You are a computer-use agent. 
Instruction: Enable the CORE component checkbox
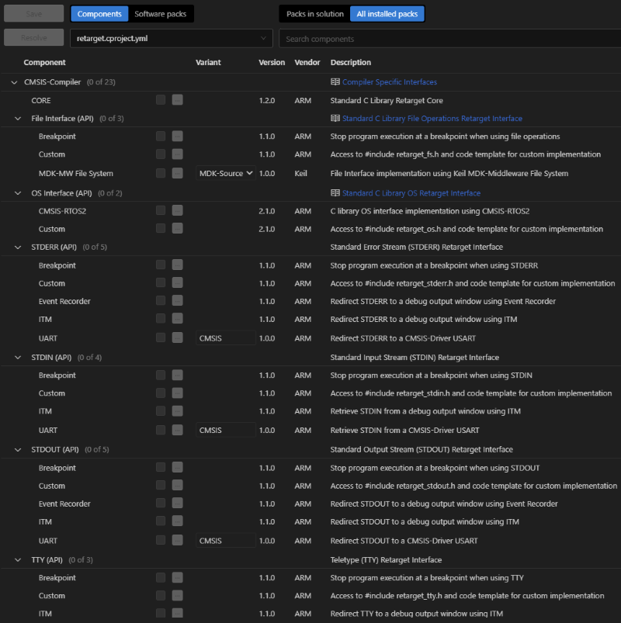click(161, 100)
